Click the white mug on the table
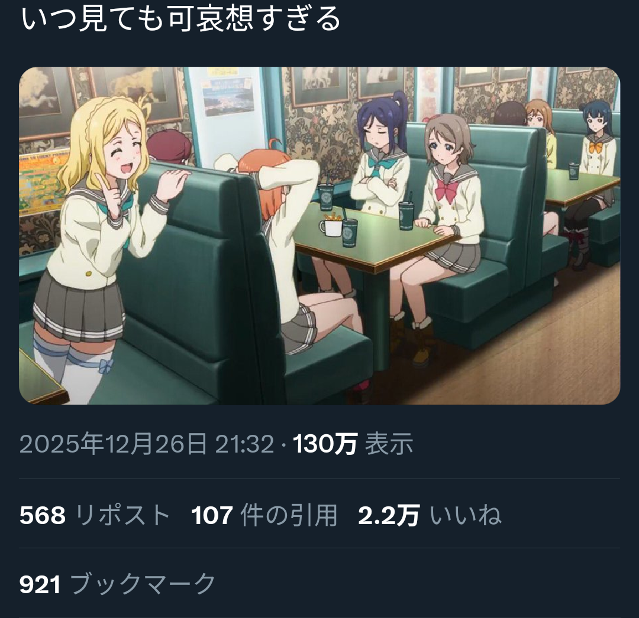The width and height of the screenshot is (639, 618). pyautogui.click(x=331, y=228)
